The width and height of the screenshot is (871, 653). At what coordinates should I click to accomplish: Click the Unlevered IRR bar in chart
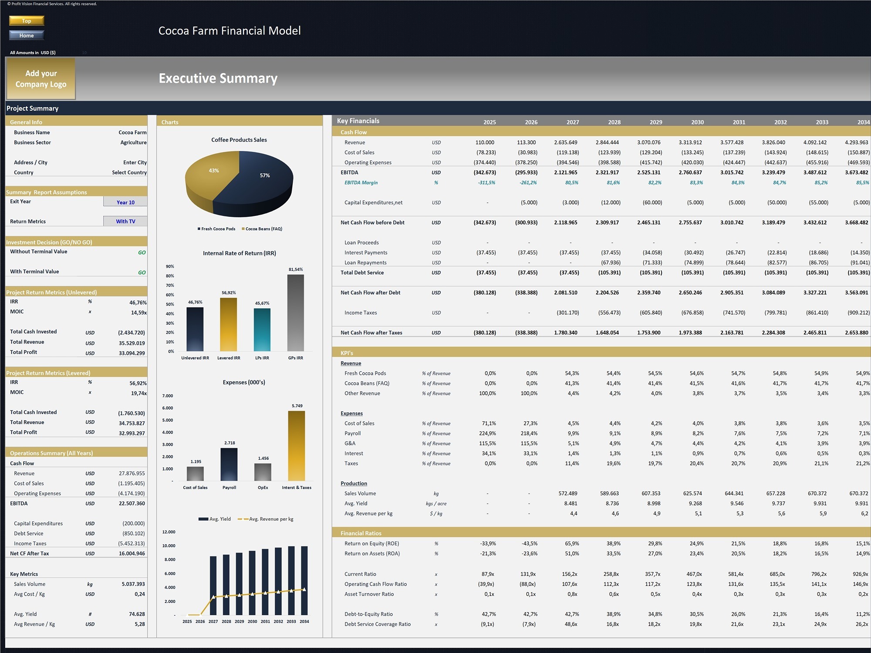click(x=195, y=329)
